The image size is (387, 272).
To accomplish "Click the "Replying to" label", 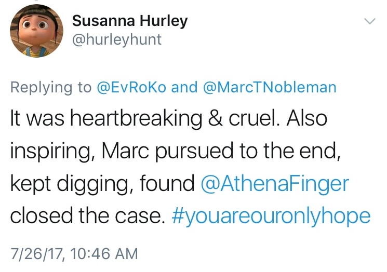I will pyautogui.click(x=50, y=87).
